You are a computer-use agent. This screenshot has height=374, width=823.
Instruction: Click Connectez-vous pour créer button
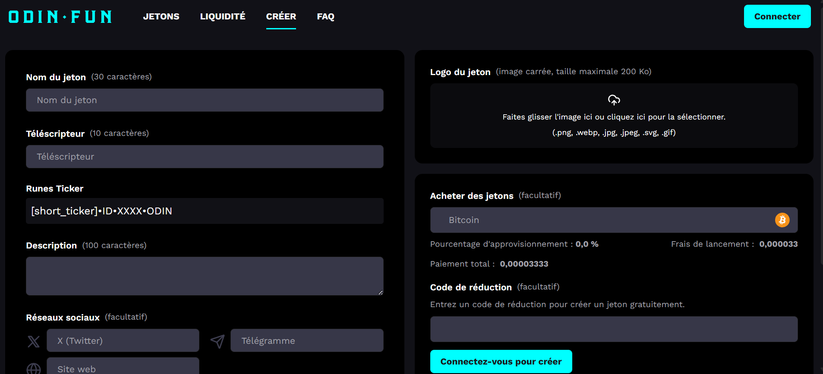pos(501,361)
